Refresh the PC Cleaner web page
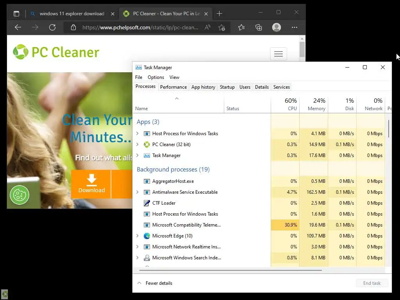Image resolution: width=400 pixels, height=300 pixels. pos(52,27)
